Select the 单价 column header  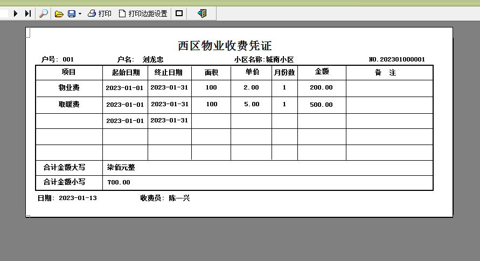[252, 72]
